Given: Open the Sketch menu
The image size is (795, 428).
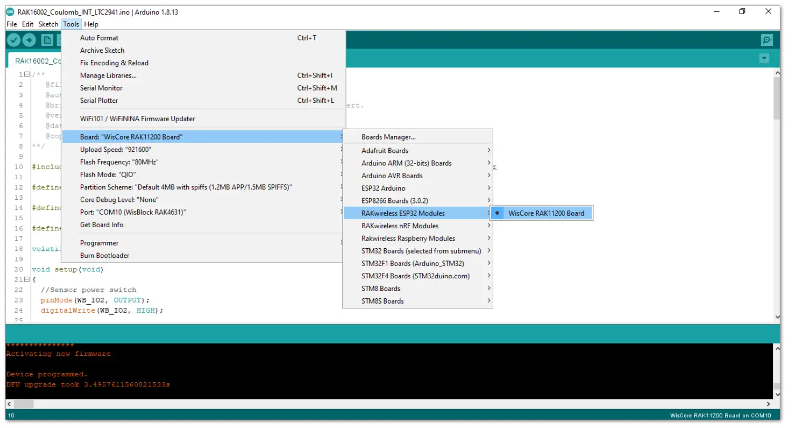Looking at the screenshot, I should [x=48, y=24].
